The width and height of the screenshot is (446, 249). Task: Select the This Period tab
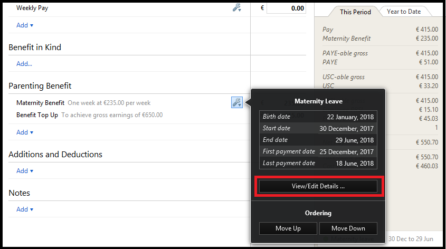click(x=355, y=12)
